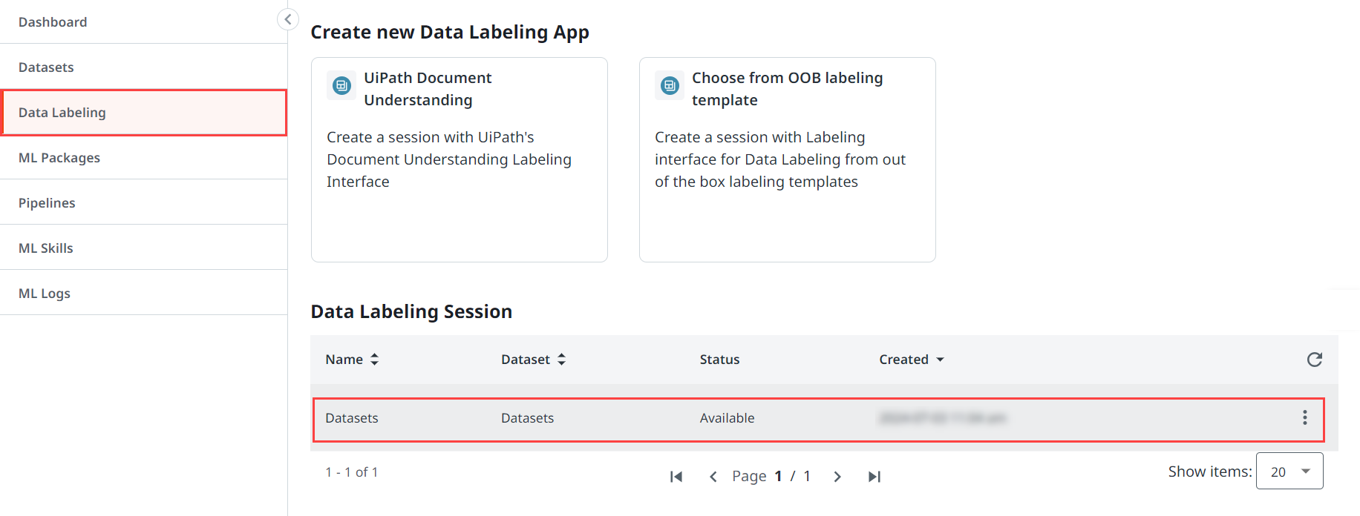Screen dimensions: 1360x516
Task: Refresh the Data Labeling Session table
Action: tap(1314, 360)
